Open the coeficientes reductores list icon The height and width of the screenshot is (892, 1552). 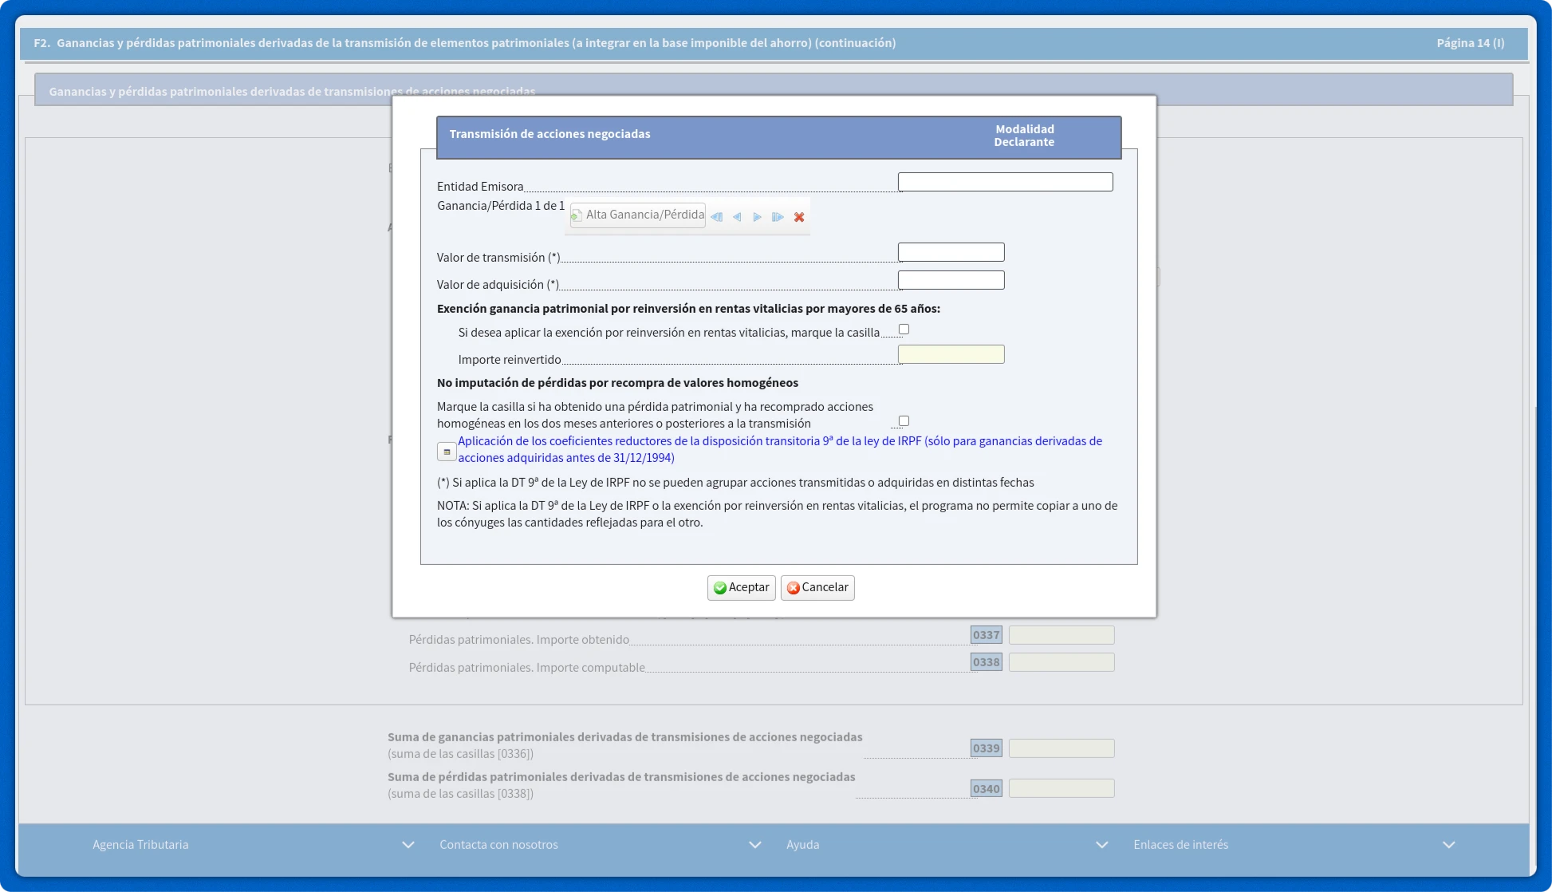[x=447, y=452]
